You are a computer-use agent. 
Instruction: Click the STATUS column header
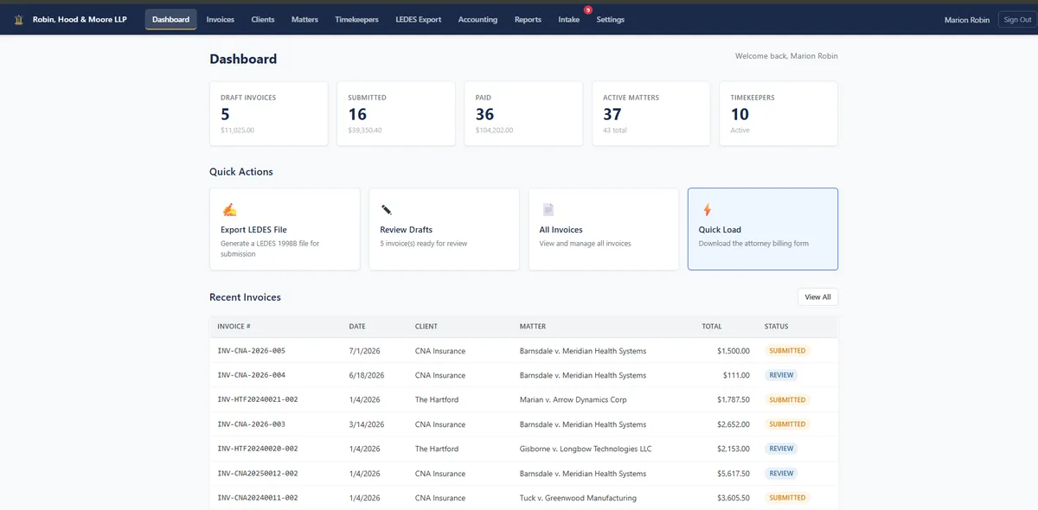coord(776,327)
